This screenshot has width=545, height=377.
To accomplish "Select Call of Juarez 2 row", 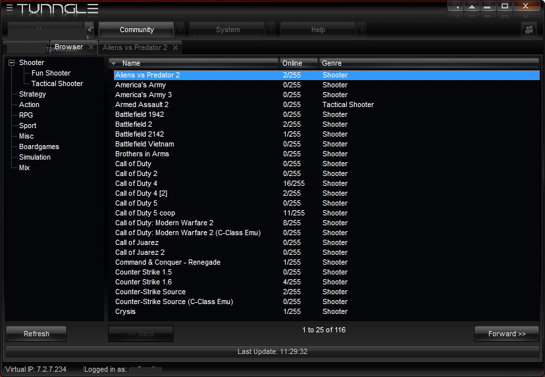I will (326, 252).
